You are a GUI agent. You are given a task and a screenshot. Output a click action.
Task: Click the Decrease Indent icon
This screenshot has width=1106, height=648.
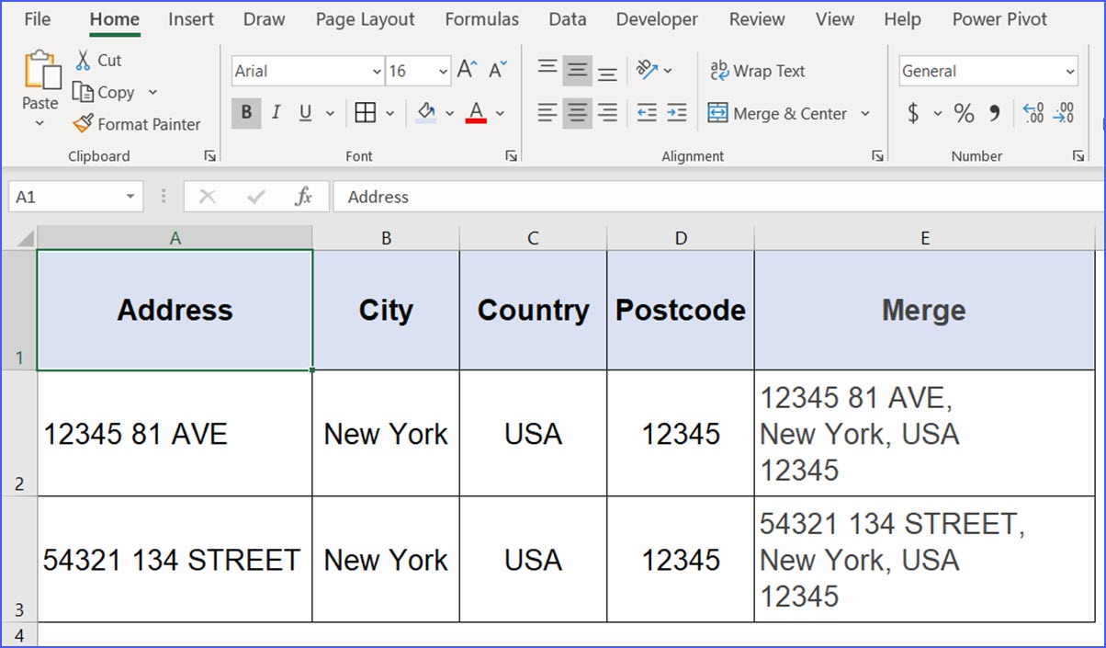click(647, 113)
